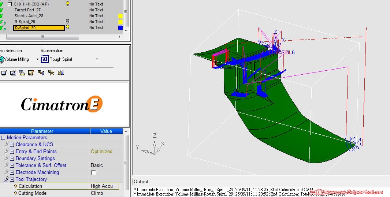Click the green status checkmark beside R-Spiral_30
Viewport: 390px width, 197px height.
[1, 28]
